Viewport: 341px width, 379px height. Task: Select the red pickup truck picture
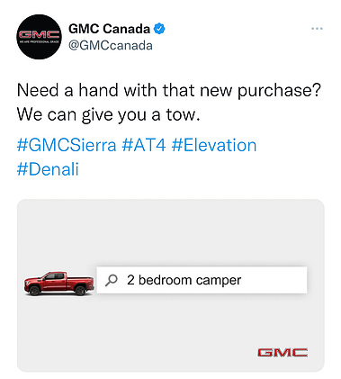coord(59,284)
